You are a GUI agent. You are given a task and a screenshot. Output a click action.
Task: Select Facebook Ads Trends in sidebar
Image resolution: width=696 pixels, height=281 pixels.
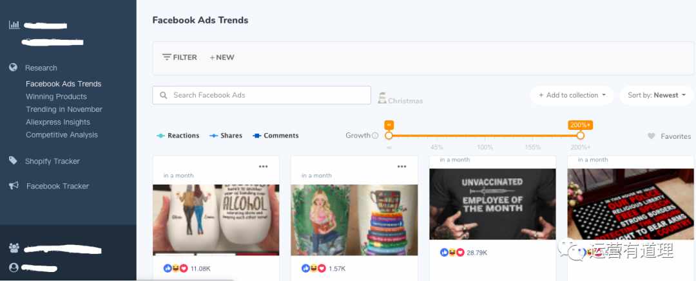[63, 84]
